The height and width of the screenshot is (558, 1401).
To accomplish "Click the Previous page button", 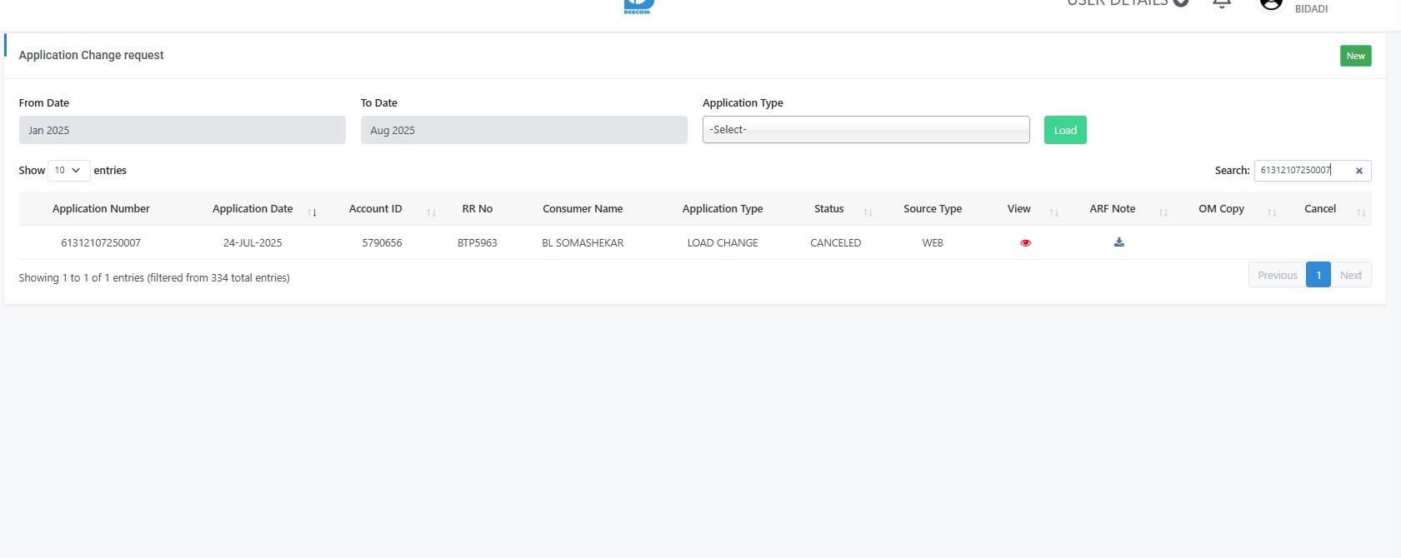I will pyautogui.click(x=1277, y=276).
